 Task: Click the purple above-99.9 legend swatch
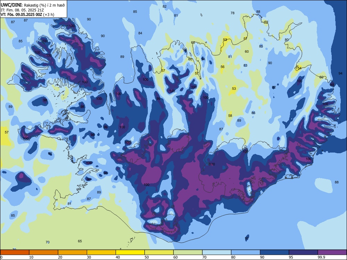[332, 252]
